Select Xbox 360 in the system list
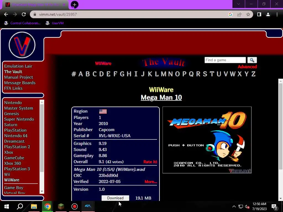Viewport: 283px width, 212px height. pos(13,163)
